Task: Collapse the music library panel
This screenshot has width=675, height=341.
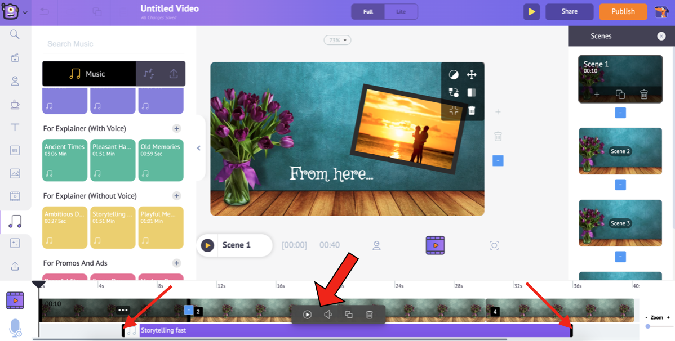Action: pos(198,148)
